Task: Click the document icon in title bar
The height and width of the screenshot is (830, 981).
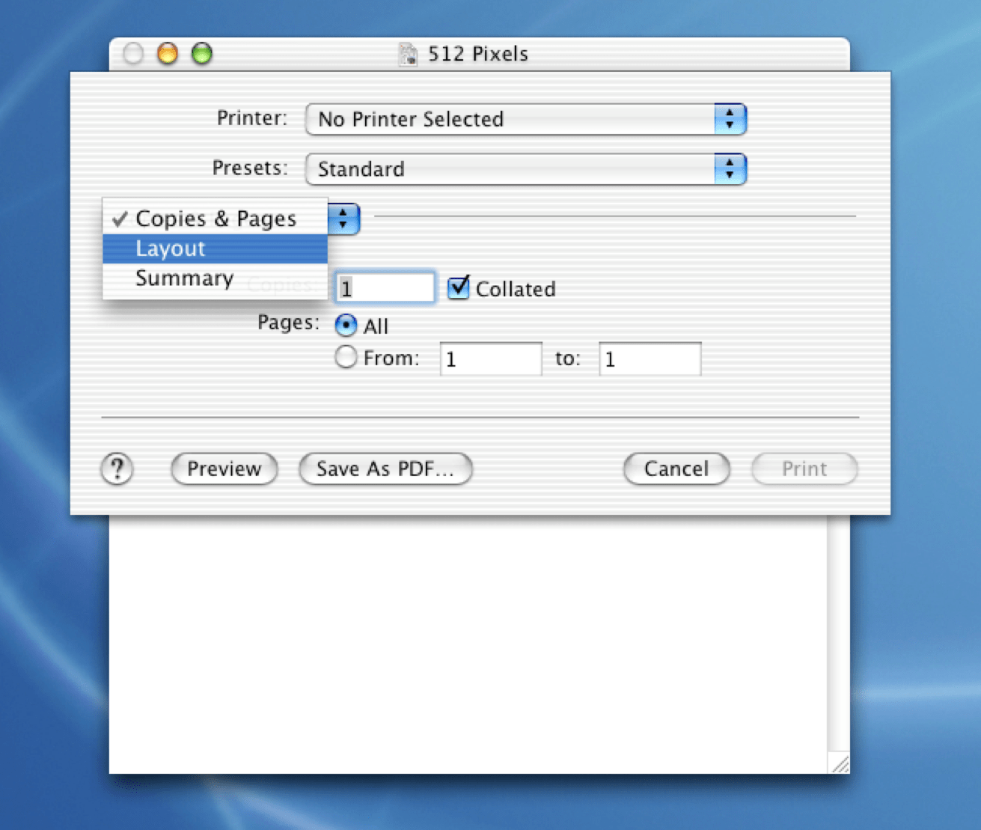Action: (409, 54)
